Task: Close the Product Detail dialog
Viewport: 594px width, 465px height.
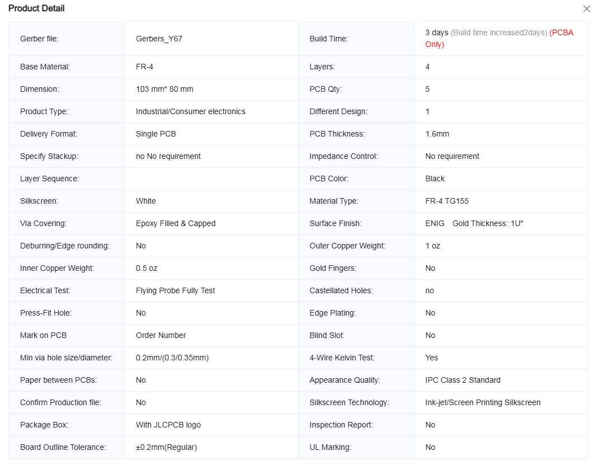Action: tap(586, 8)
